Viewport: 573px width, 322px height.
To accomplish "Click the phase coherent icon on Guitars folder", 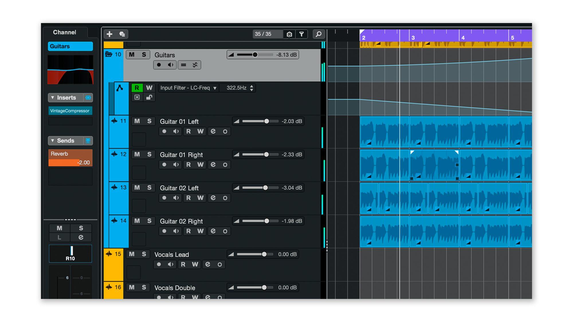I will point(195,65).
